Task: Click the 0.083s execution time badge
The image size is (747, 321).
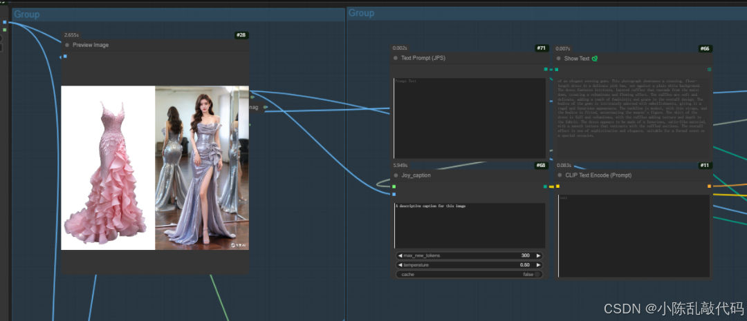Action: tap(564, 166)
